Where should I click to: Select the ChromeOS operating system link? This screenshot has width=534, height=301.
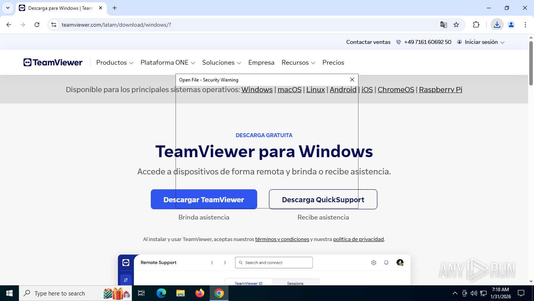[x=396, y=89]
